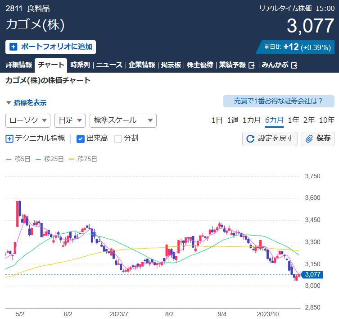Image resolution: width=339 pixels, height=319 pixels.
Task: Expand テクニカル指標 options
Action: click(35, 139)
